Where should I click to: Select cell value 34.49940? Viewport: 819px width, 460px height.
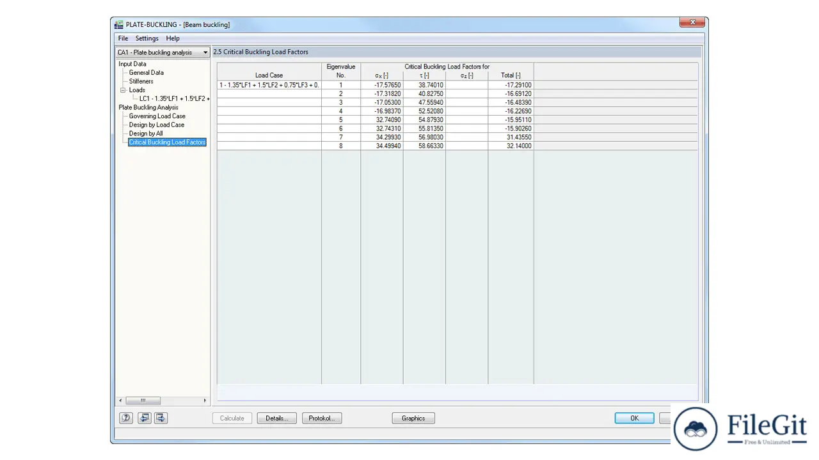point(382,146)
